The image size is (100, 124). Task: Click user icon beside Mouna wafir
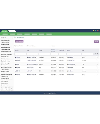tap(67, 57)
